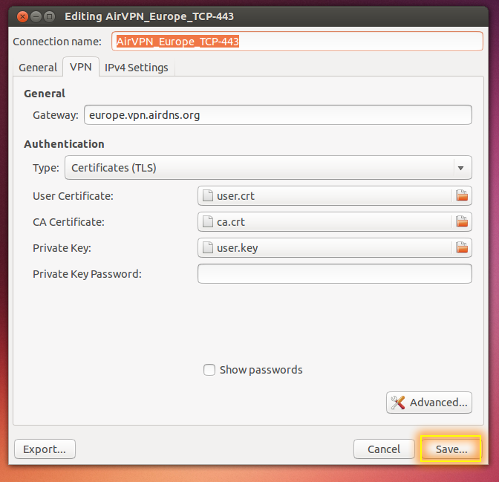Click the folder icon for User Certificate
The width and height of the screenshot is (499, 482).
click(x=462, y=196)
